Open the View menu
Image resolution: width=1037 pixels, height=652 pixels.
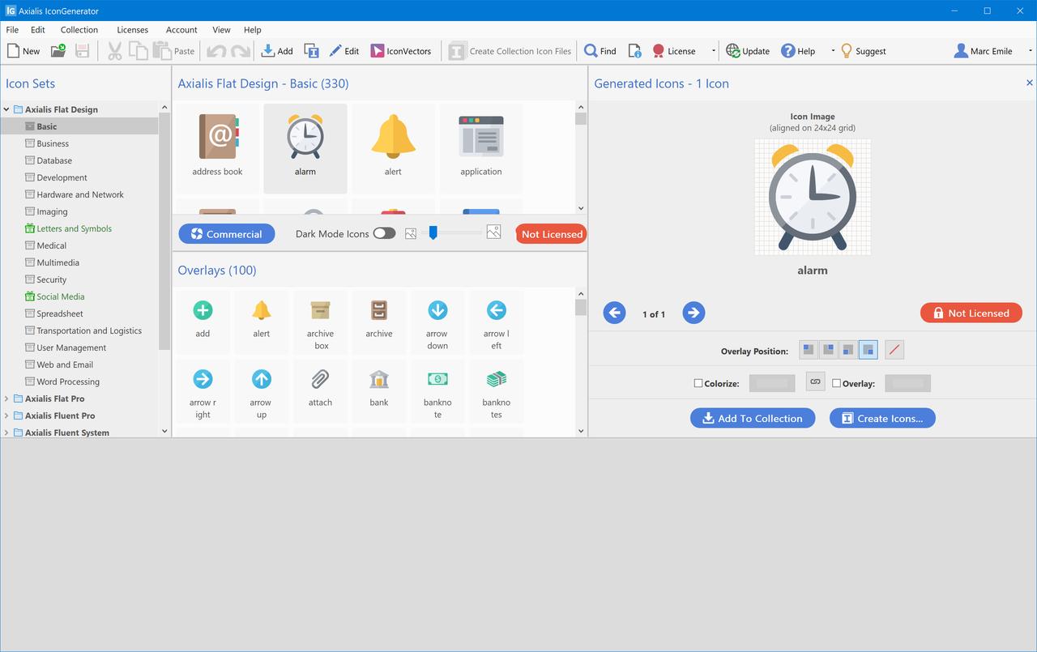pos(221,29)
